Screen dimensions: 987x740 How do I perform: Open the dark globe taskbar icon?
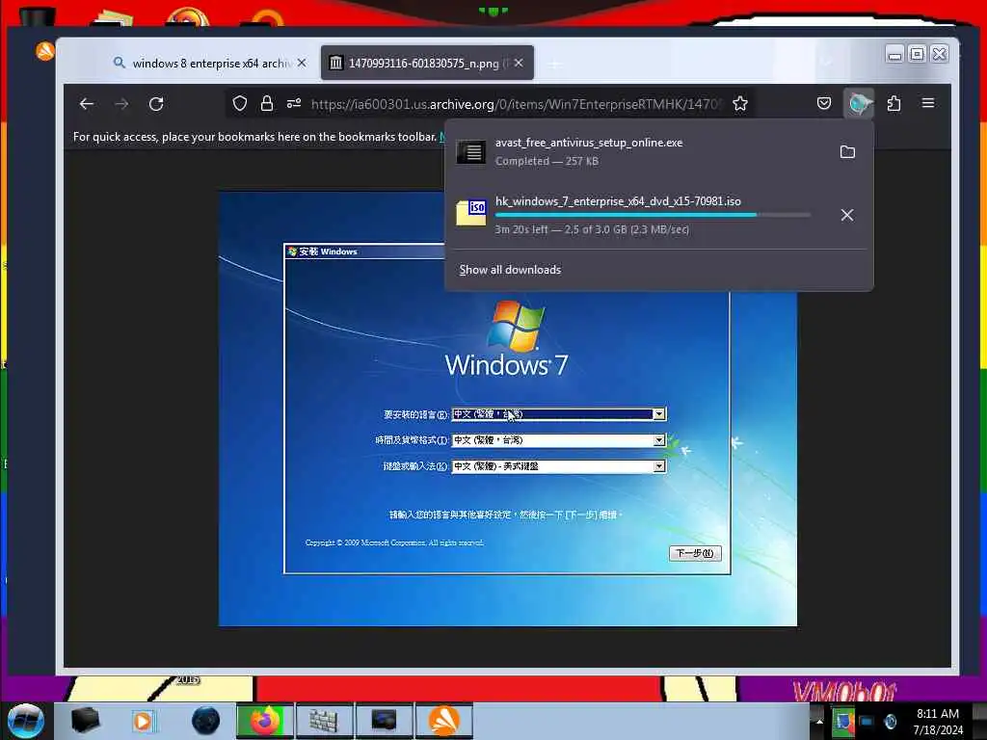click(x=206, y=721)
